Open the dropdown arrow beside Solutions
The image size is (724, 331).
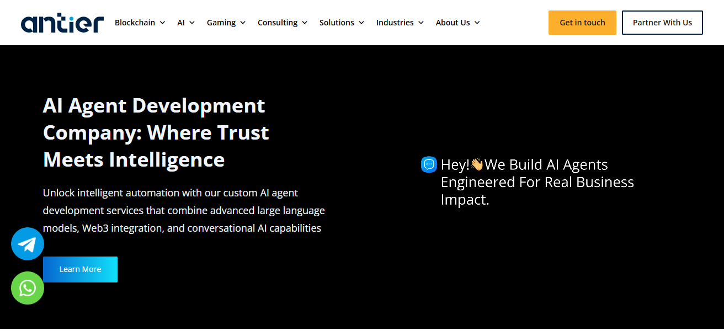[361, 23]
